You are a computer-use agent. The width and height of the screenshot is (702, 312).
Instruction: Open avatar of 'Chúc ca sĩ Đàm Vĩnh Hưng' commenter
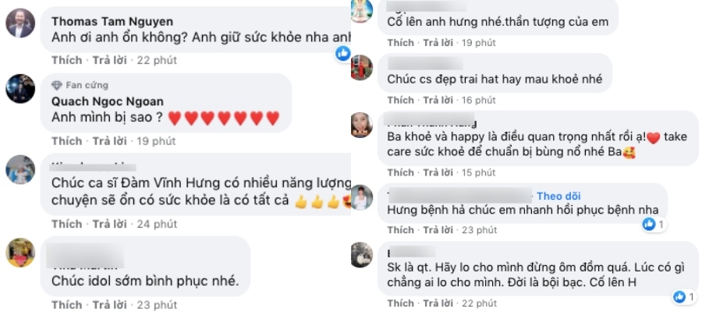(20, 170)
